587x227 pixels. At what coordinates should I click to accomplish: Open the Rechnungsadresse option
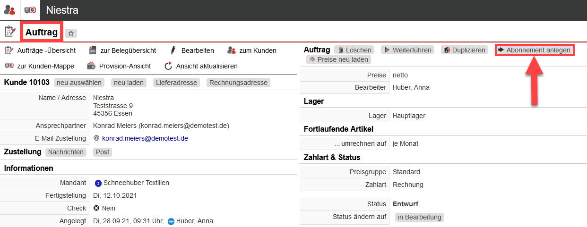pos(238,83)
